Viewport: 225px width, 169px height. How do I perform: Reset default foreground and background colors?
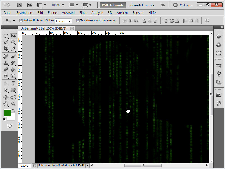click(x=4, y=119)
